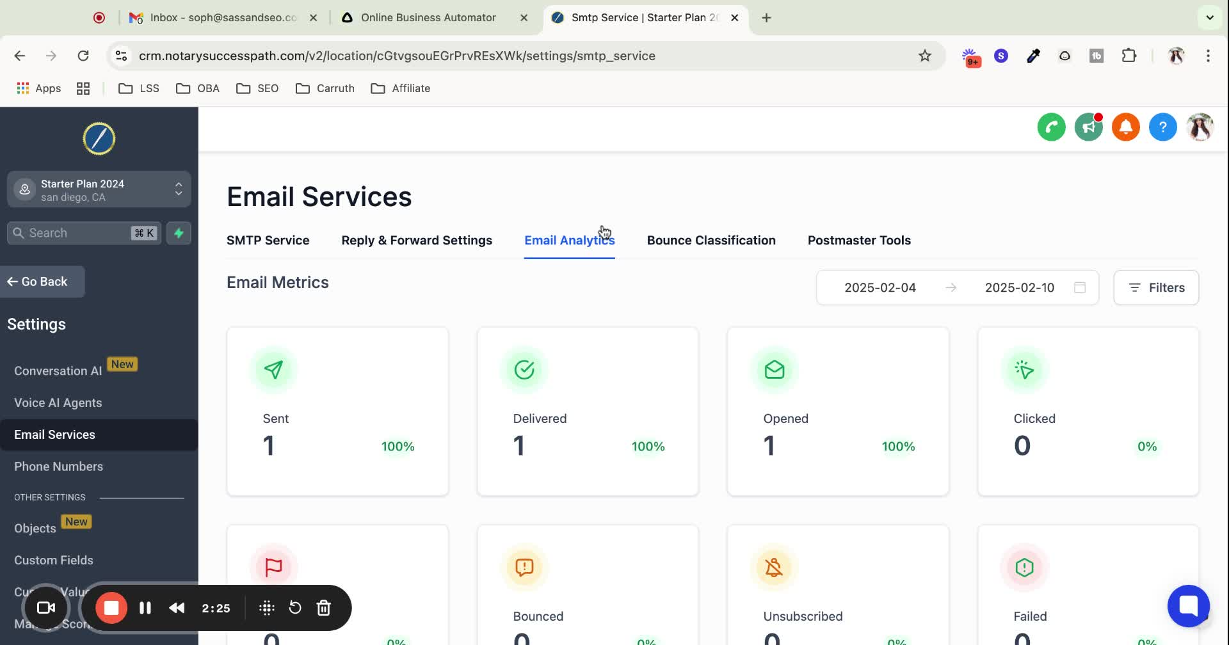Click the Delivered checkmark icon
Viewport: 1229px width, 645px height.
coord(524,369)
